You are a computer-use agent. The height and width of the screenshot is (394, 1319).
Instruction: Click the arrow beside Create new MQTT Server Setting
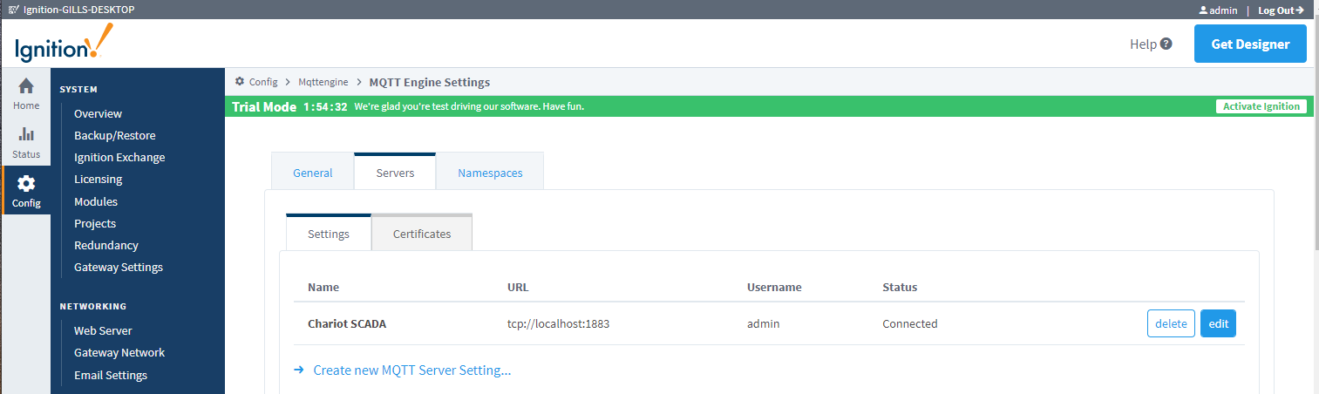click(x=298, y=370)
